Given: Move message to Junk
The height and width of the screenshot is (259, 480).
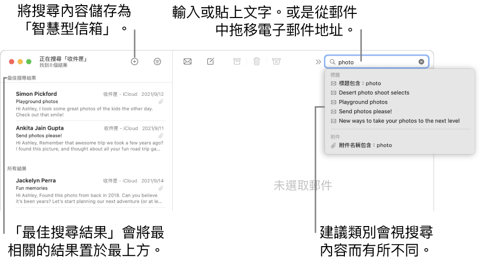Looking at the screenshot, I should [x=276, y=61].
